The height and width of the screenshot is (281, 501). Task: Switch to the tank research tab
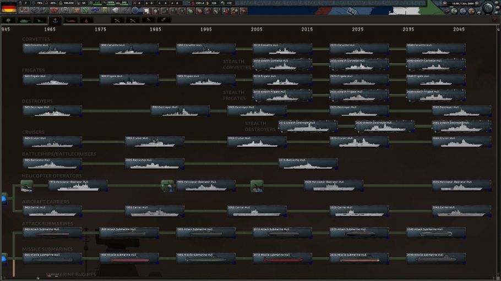point(24,20)
